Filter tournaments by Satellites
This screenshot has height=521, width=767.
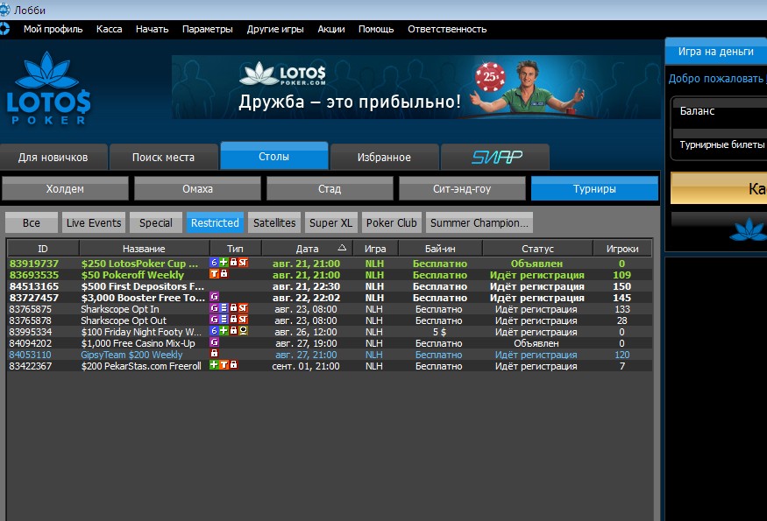274,223
